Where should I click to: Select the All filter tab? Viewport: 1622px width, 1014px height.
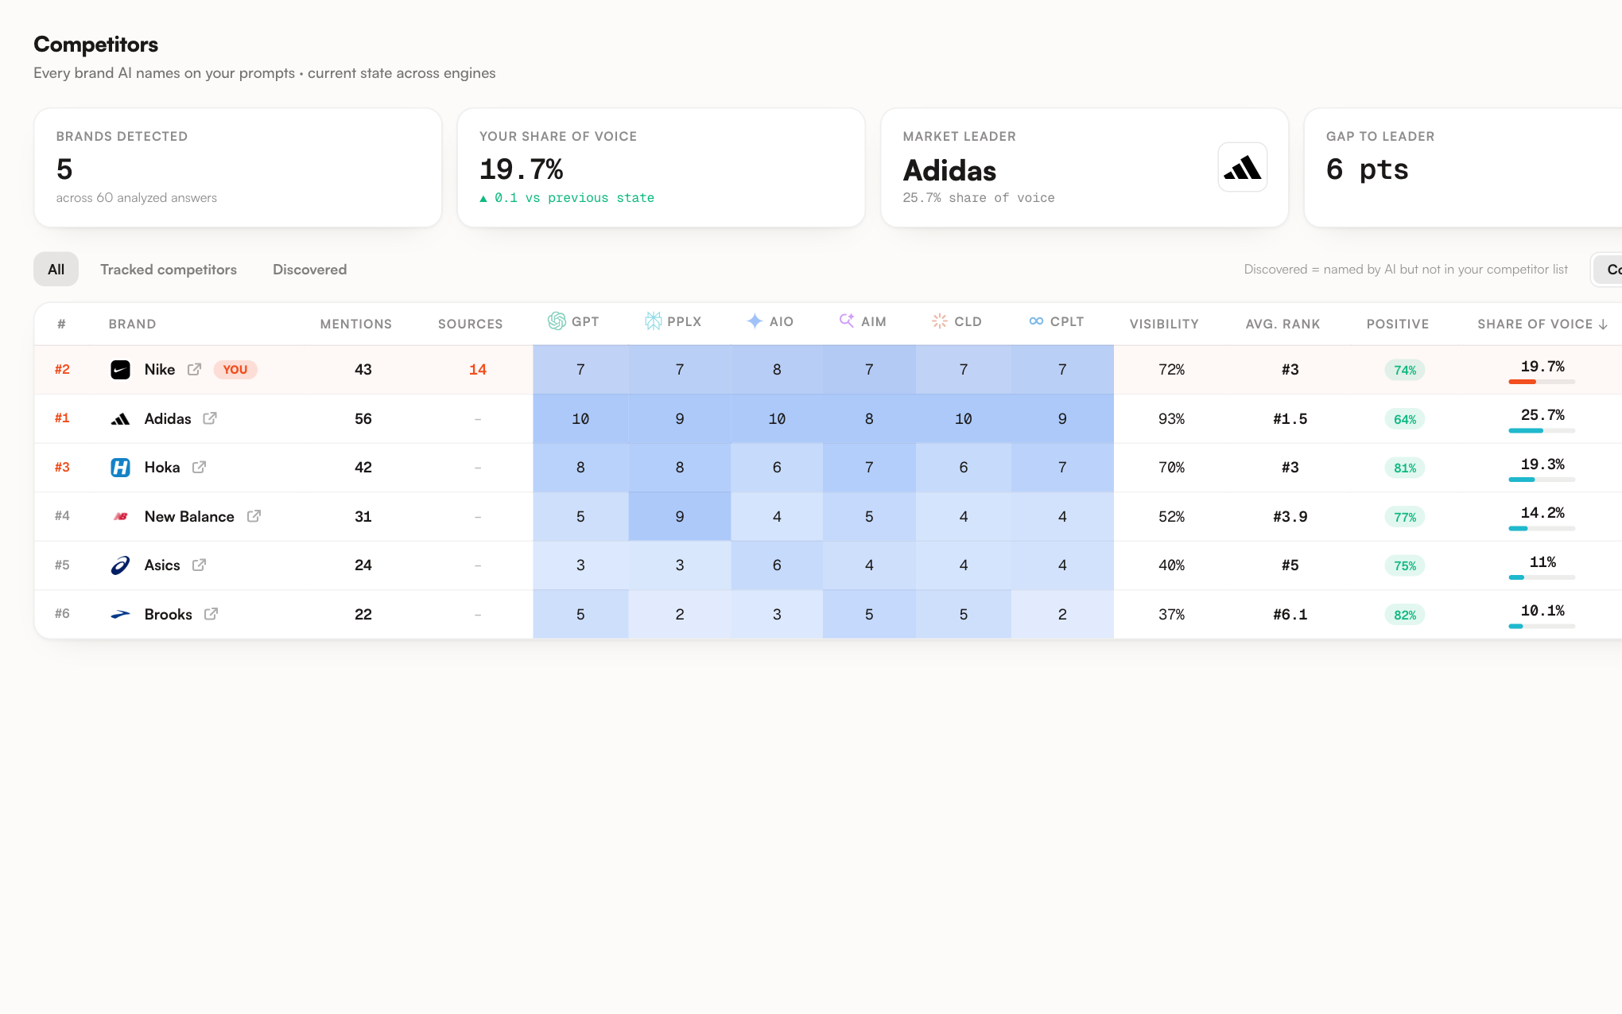(56, 269)
